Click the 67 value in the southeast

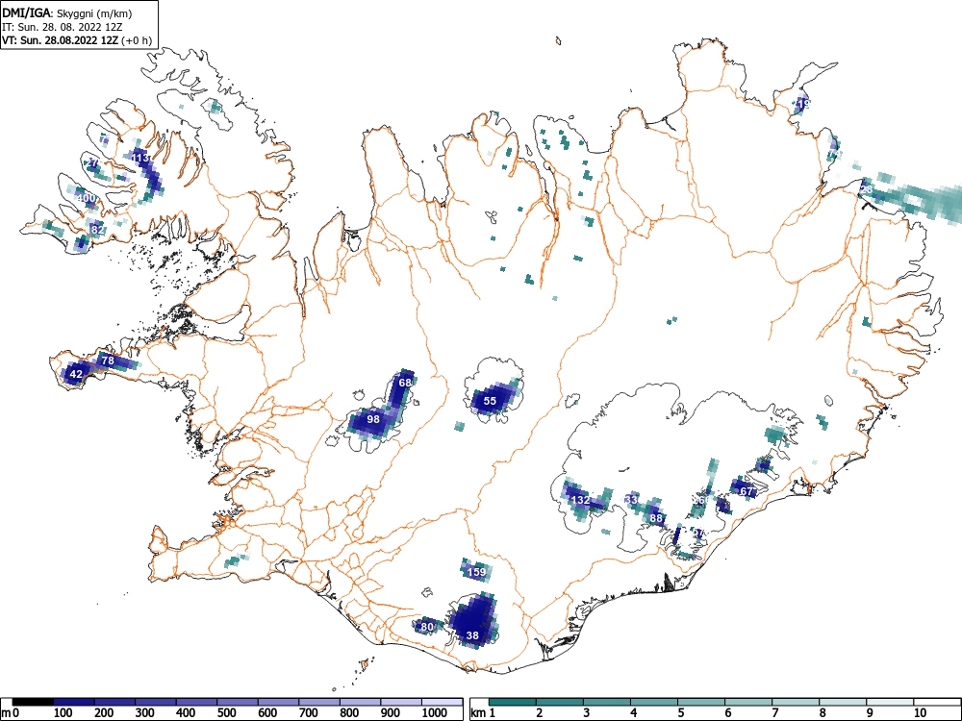(x=747, y=491)
